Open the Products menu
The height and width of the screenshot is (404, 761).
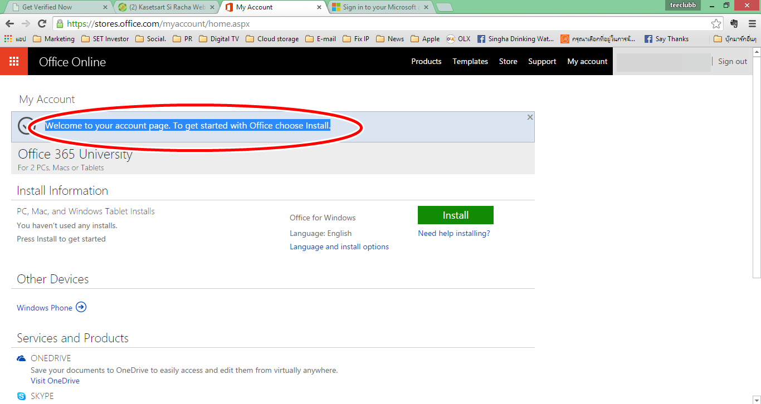tap(426, 61)
